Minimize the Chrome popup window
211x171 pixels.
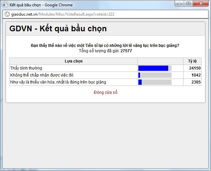click(x=179, y=4)
